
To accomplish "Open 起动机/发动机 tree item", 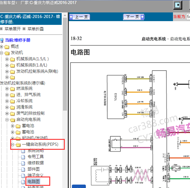I will [35, 138].
